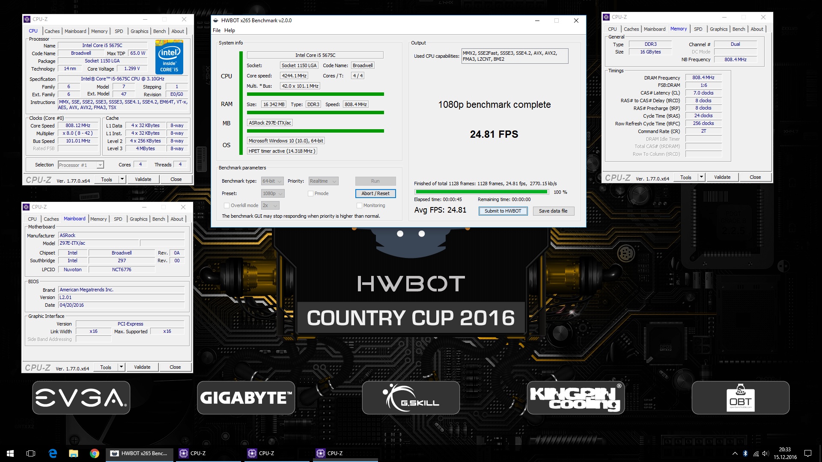Click BIOS Version L2.01 value
822x462 pixels.
(122, 298)
